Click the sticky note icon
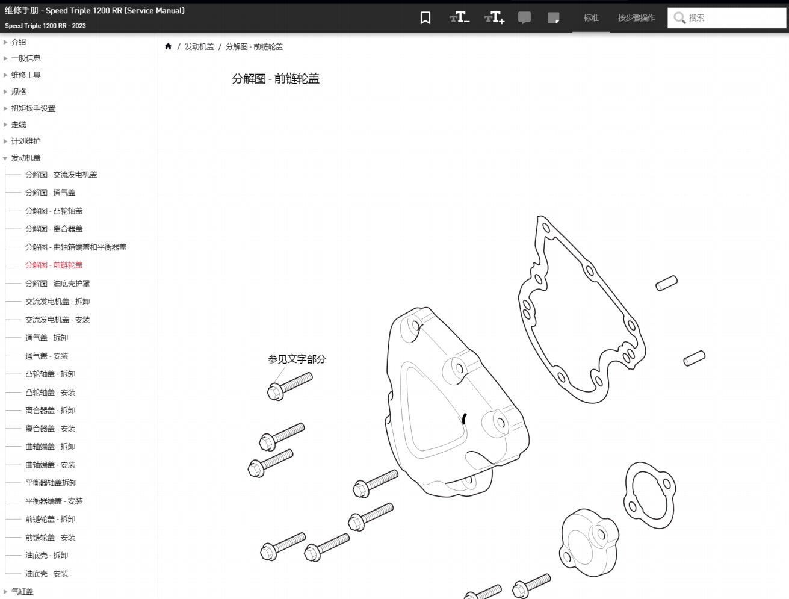This screenshot has width=789, height=599. click(554, 18)
